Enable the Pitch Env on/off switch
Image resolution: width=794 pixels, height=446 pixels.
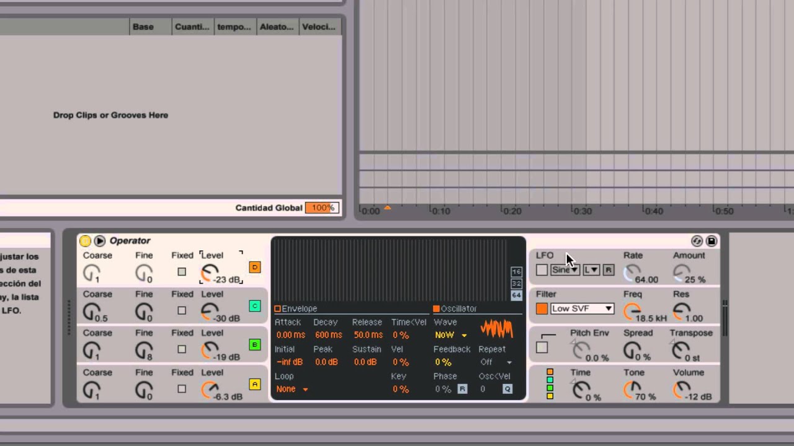pyautogui.click(x=542, y=348)
